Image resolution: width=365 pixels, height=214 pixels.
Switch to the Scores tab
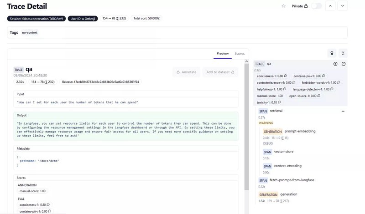240,53
